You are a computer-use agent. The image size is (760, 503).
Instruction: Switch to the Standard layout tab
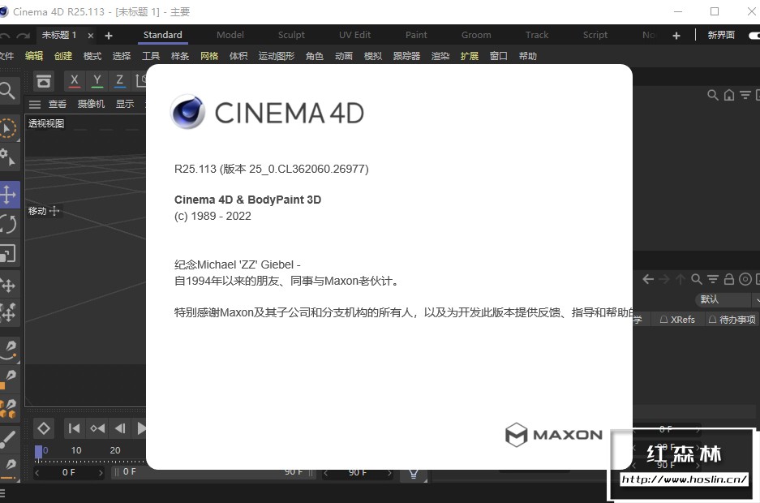(x=163, y=35)
